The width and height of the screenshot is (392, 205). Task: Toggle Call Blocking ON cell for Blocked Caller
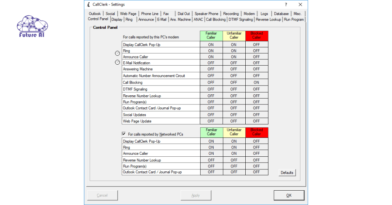coord(256,82)
